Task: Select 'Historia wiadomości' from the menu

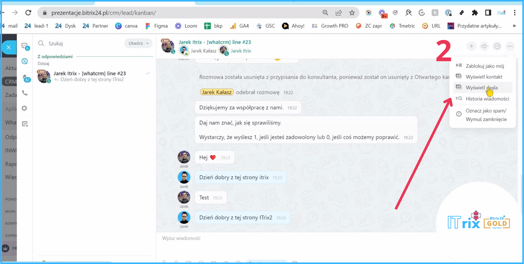Action: (x=487, y=99)
